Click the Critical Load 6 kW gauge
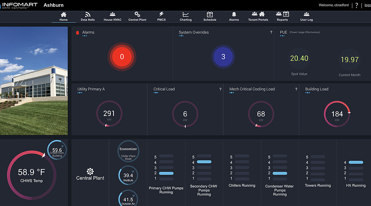 tap(185, 114)
